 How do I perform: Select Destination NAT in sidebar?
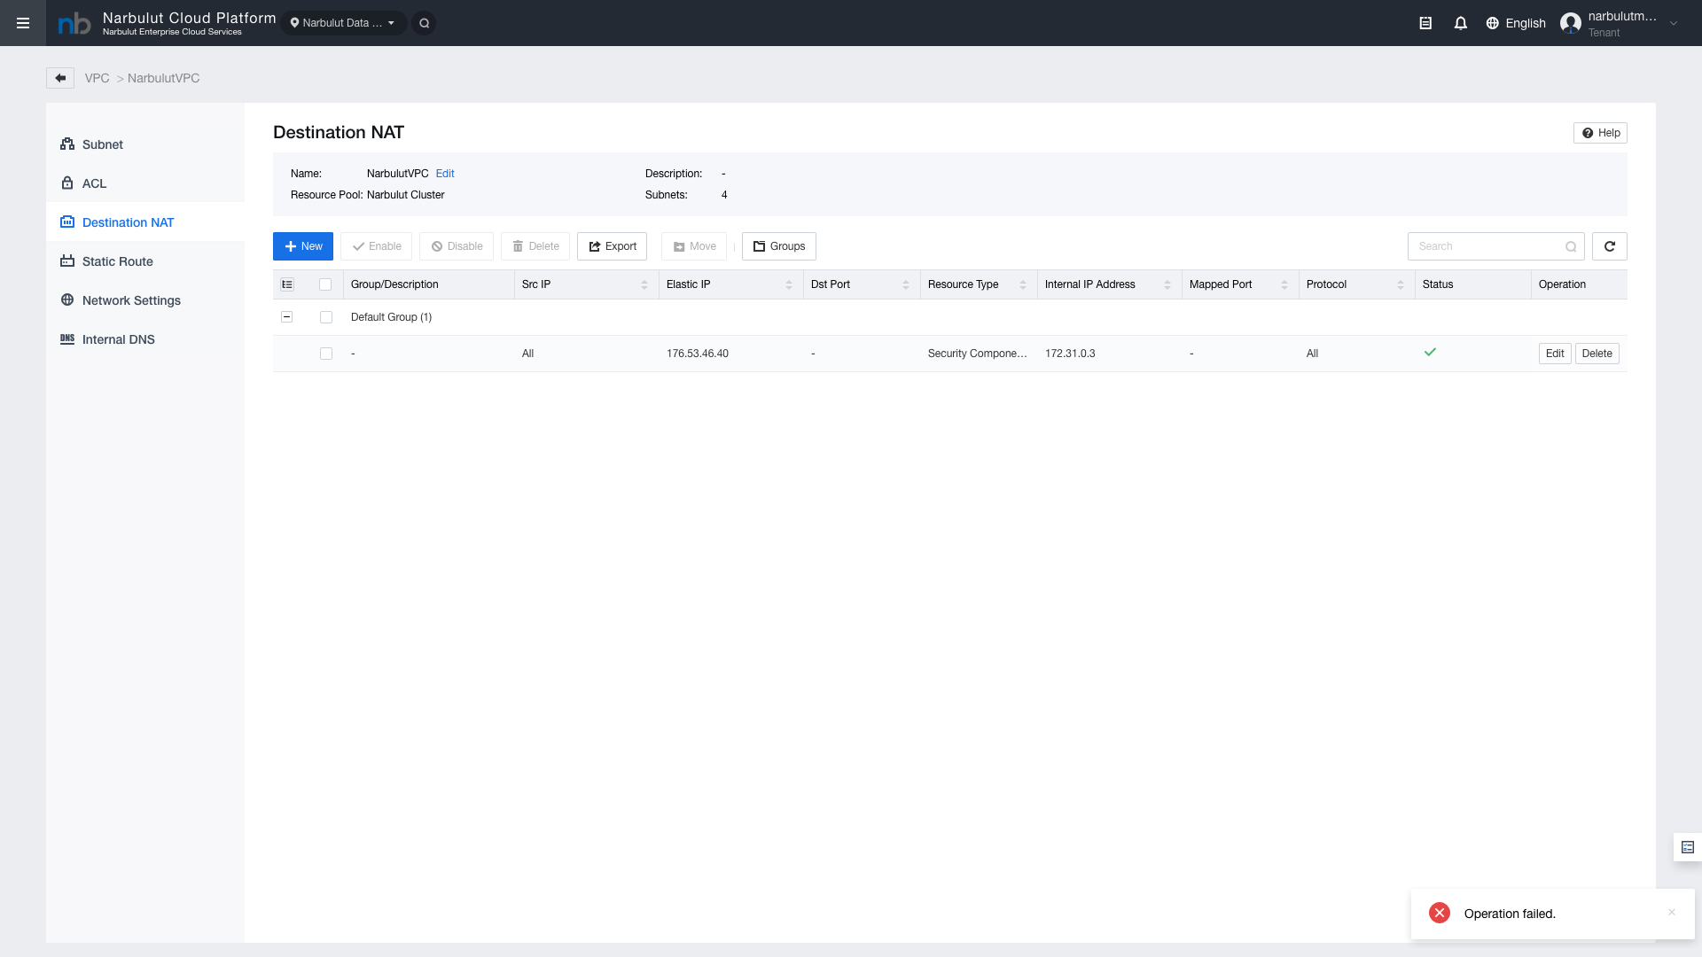pos(145,222)
